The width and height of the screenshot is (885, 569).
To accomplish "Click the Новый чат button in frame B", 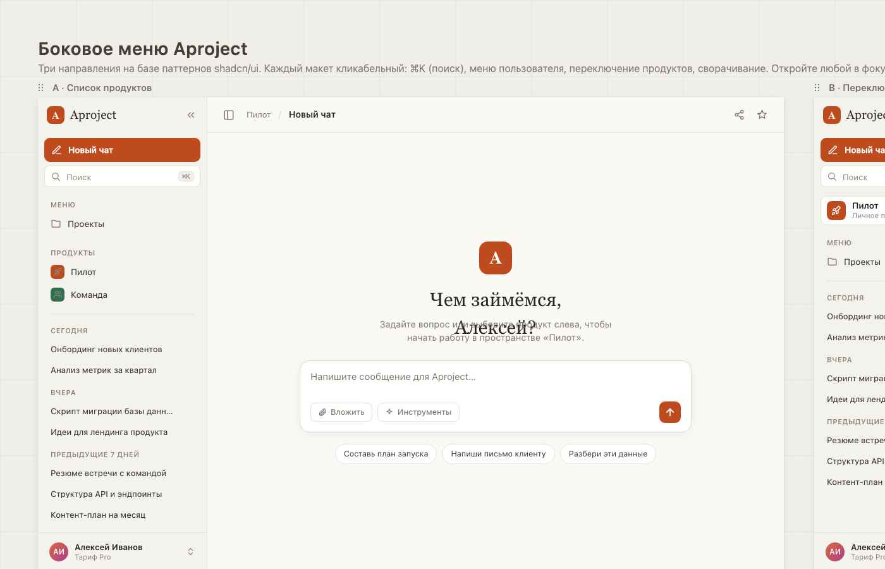I will (x=853, y=150).
